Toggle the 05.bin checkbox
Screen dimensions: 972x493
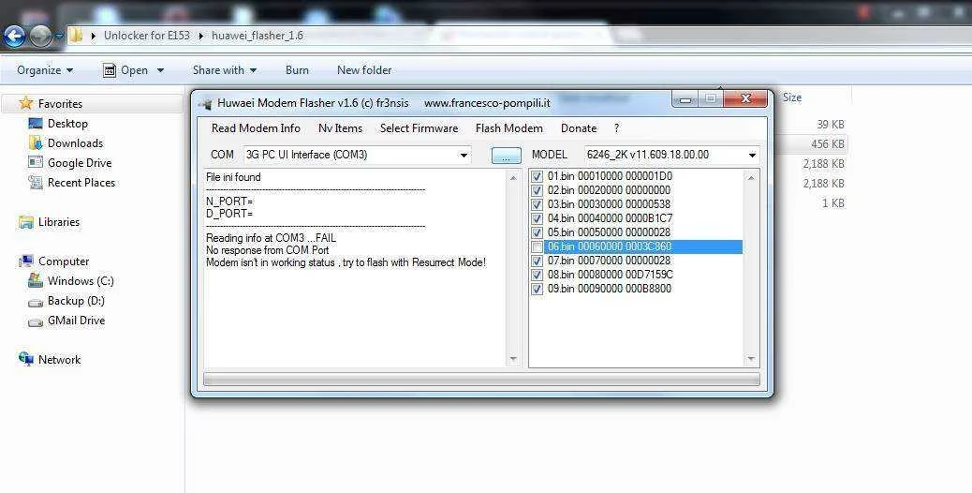pyautogui.click(x=537, y=232)
